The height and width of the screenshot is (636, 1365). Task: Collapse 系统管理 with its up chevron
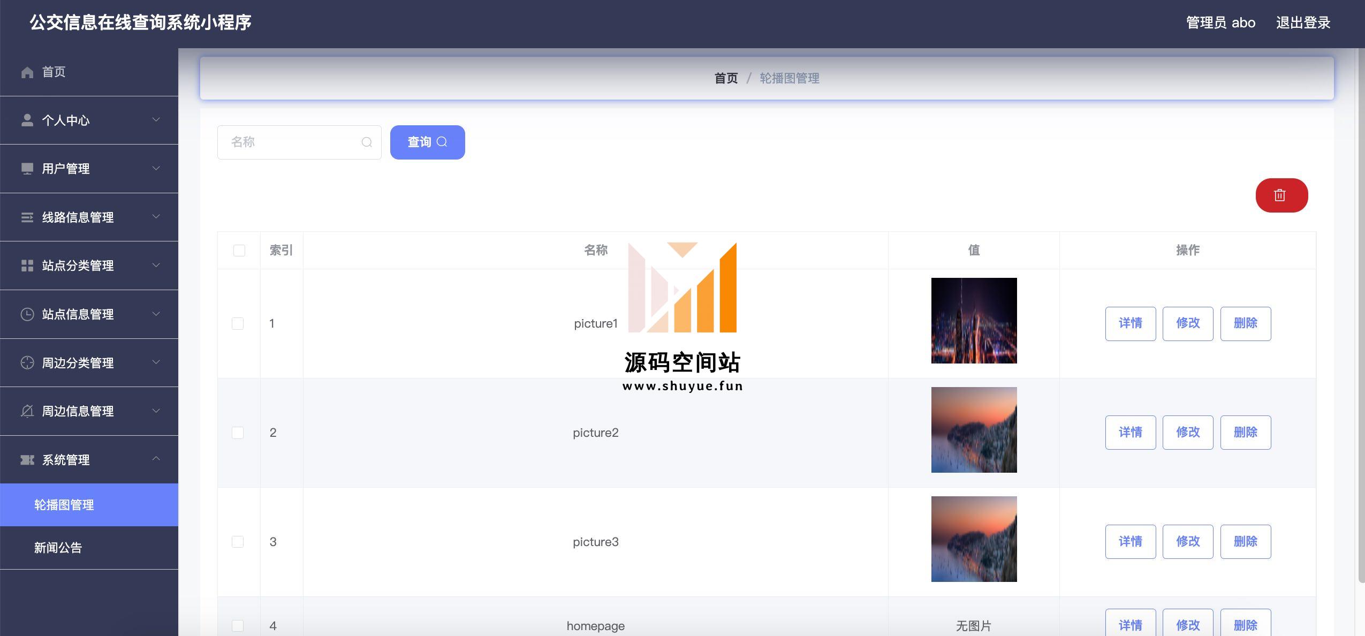pos(156,459)
